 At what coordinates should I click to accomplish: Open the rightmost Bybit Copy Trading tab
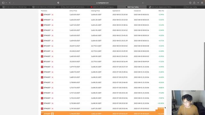(190, 7)
